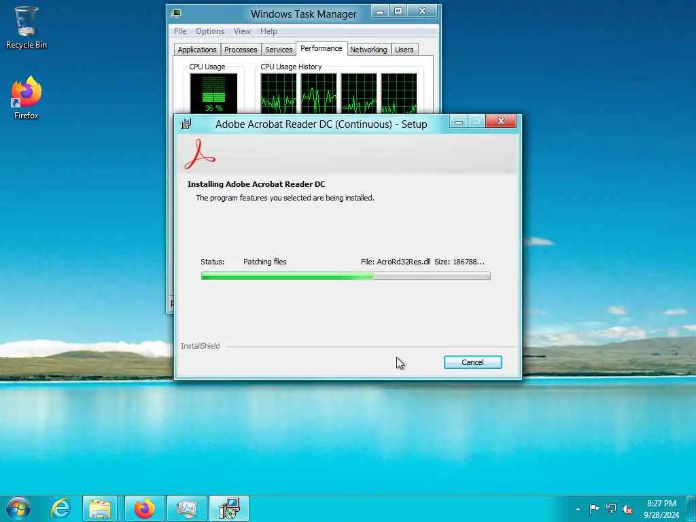Open the Action Center flag icon
This screenshot has height=522, width=696.
pos(594,508)
